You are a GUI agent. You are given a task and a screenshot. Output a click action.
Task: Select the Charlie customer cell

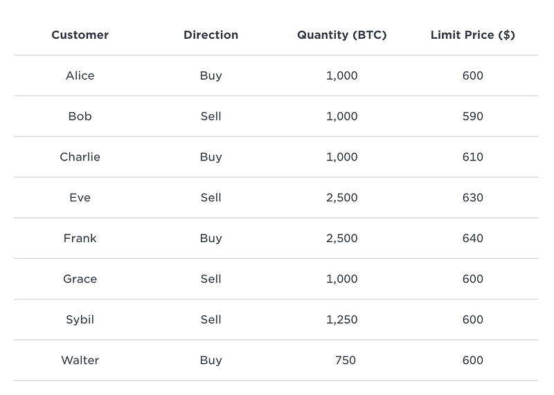tap(80, 157)
